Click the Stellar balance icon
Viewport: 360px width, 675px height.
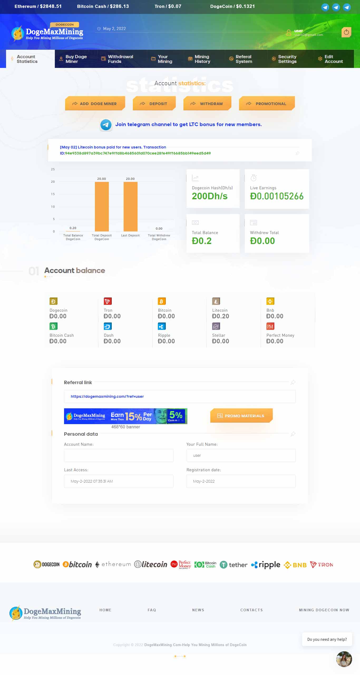(x=216, y=326)
